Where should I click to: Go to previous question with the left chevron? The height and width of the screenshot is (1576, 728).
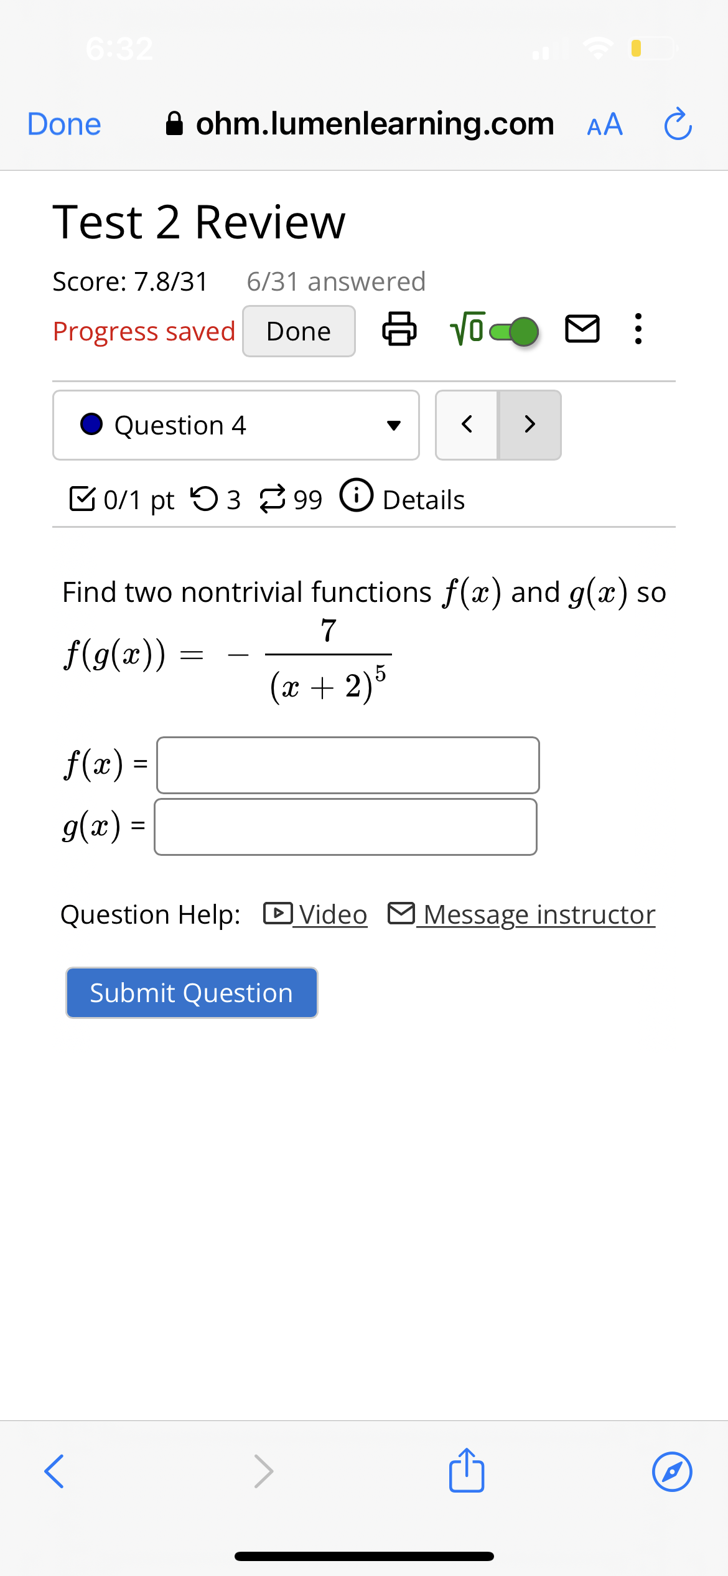point(467,424)
